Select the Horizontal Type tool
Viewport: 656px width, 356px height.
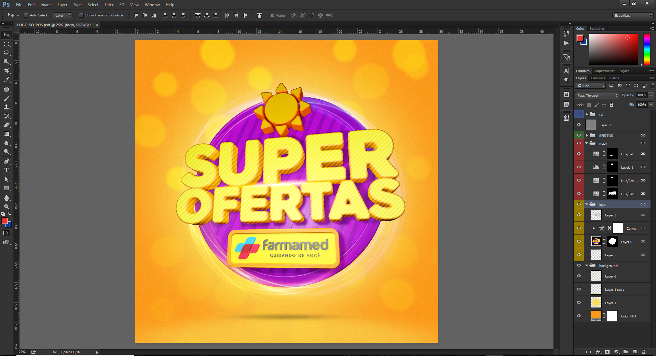pyautogui.click(x=6, y=170)
